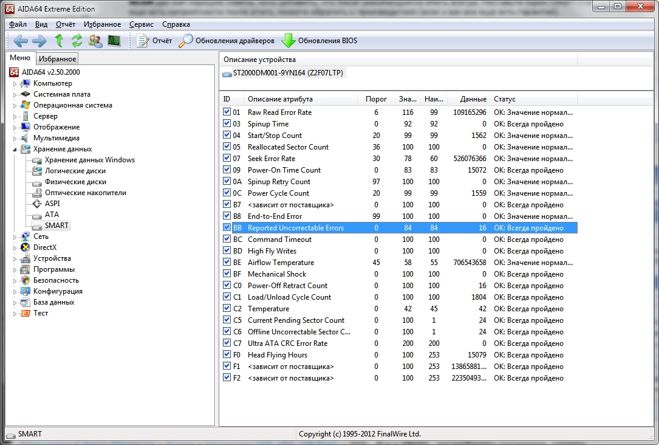Click the Back navigation arrow icon
659x445 pixels.
pyautogui.click(x=21, y=41)
